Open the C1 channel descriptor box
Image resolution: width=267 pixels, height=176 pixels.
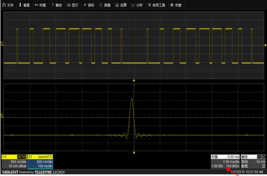pyautogui.click(x=14, y=162)
